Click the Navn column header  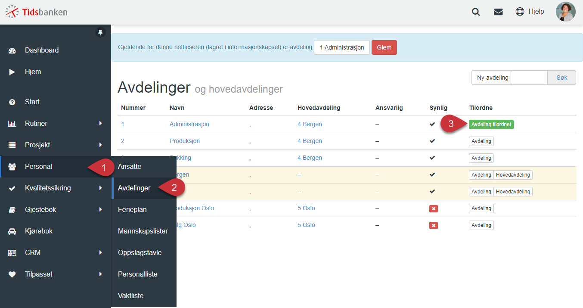[x=177, y=108]
